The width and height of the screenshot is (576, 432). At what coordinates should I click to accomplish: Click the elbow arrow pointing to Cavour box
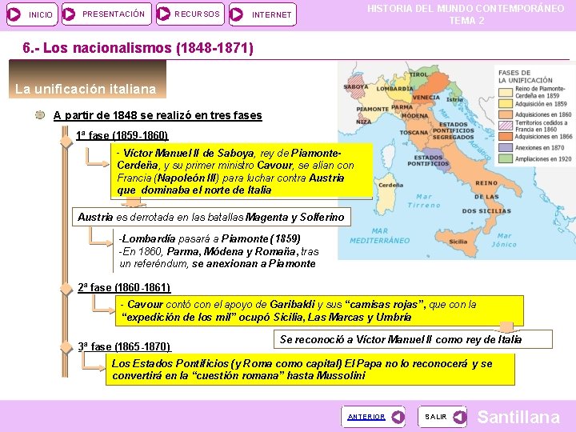point(103,304)
